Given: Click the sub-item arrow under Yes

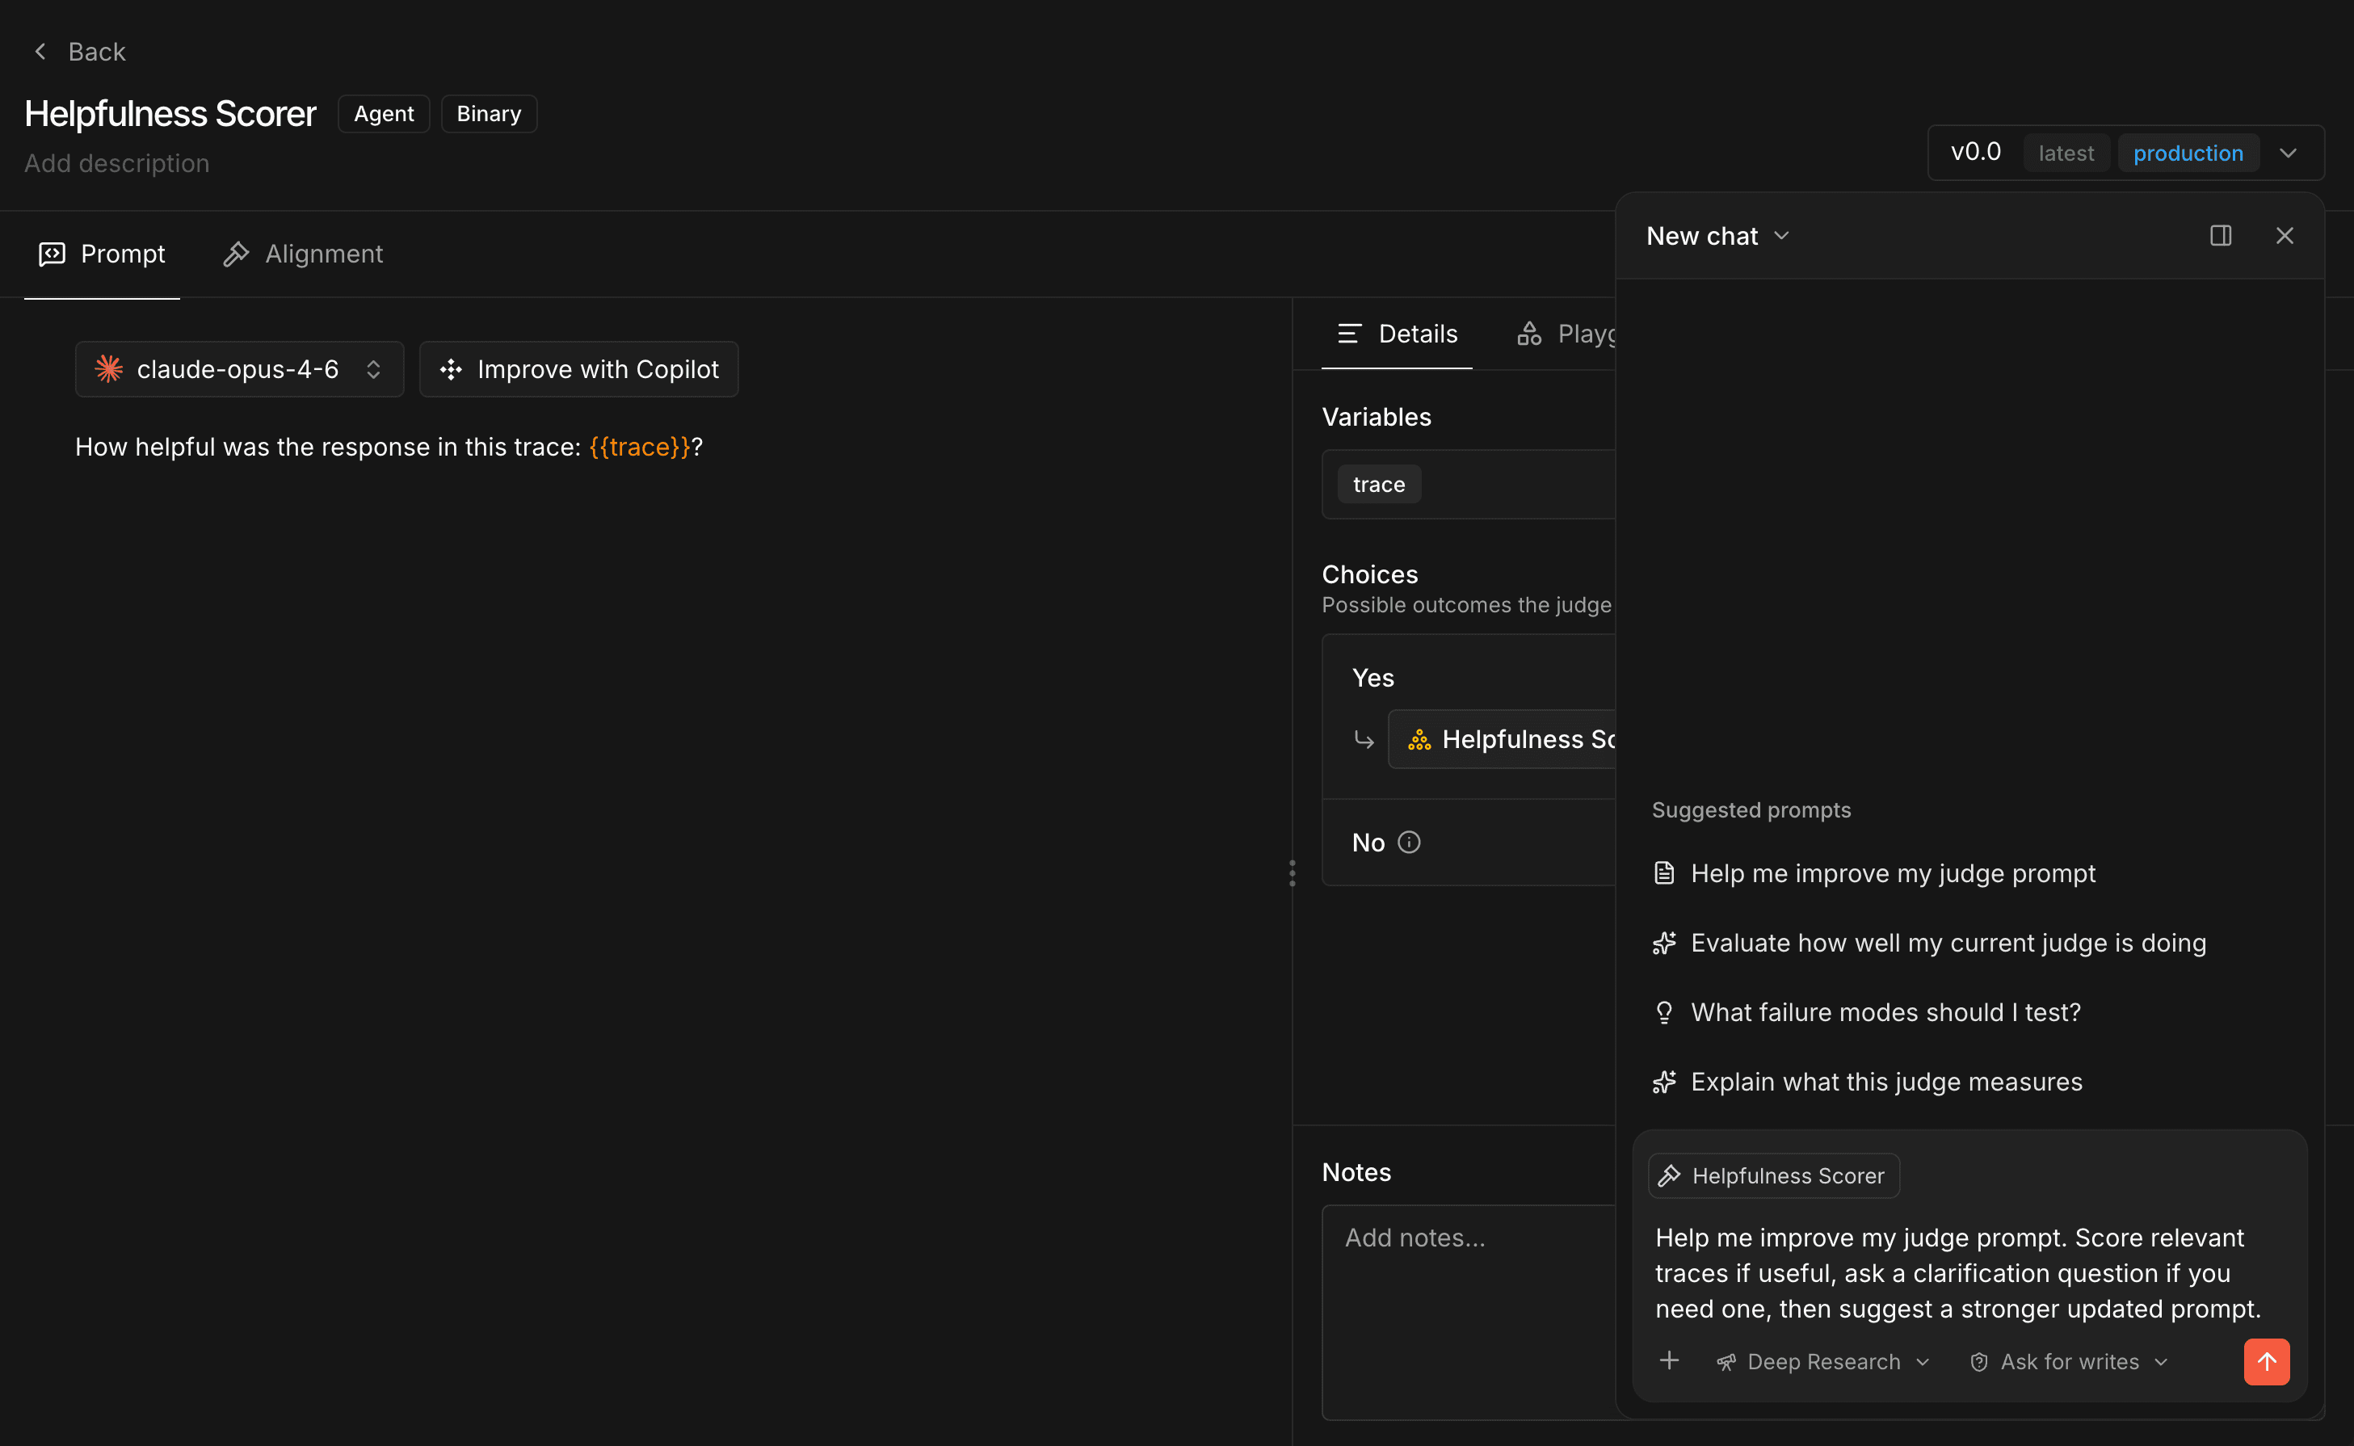Looking at the screenshot, I should click(1364, 739).
